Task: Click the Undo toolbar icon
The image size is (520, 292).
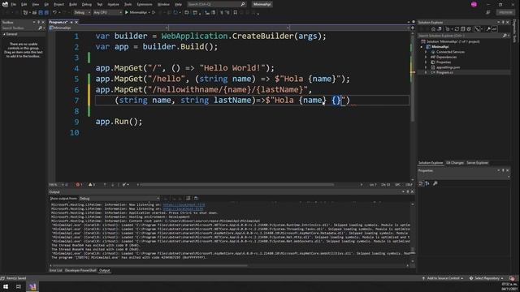Action: [54, 13]
